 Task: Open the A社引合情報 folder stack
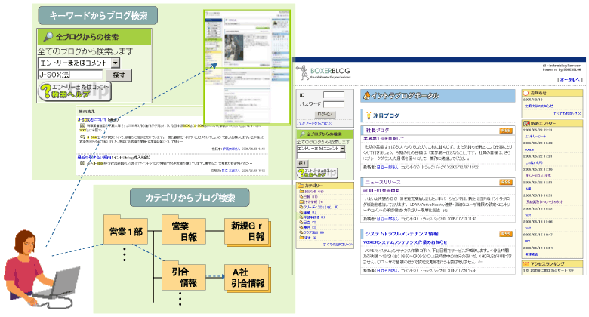pyautogui.click(x=248, y=278)
